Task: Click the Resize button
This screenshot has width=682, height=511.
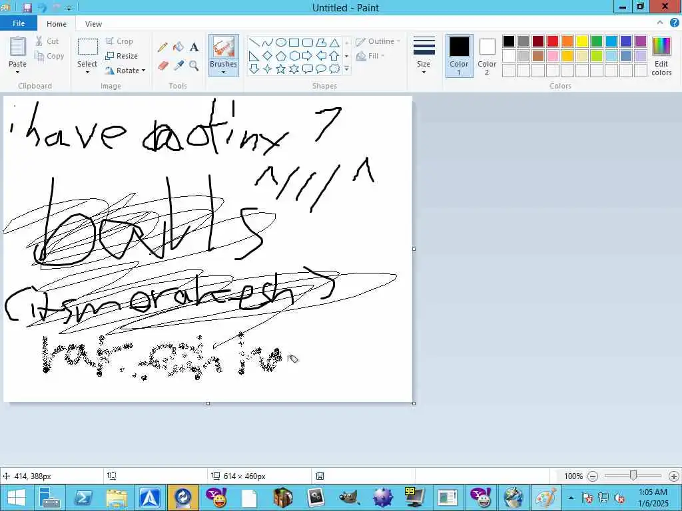Action: click(122, 56)
